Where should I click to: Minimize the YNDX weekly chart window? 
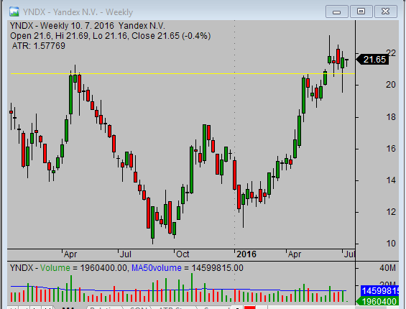(336, 11)
